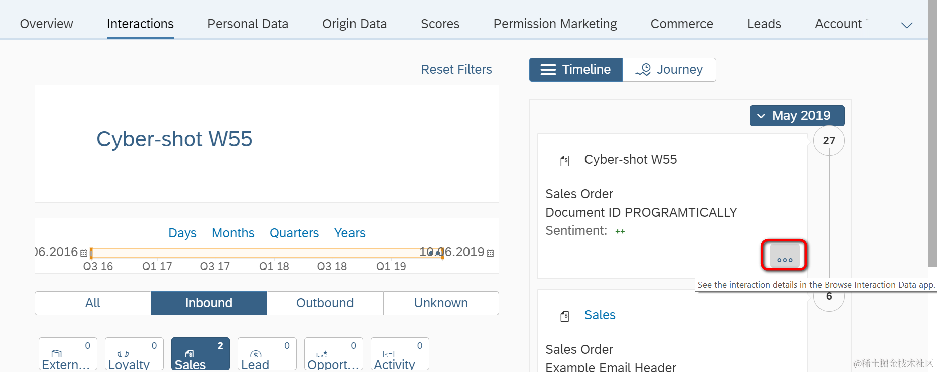Screen dimensions: 937x372
Task: Open the Sales link in timeline
Action: pos(600,315)
